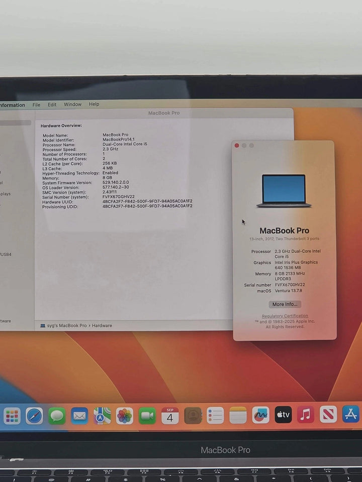The height and width of the screenshot is (482, 362).
Task: Open the Regulatory Certification link
Action: coord(285,316)
